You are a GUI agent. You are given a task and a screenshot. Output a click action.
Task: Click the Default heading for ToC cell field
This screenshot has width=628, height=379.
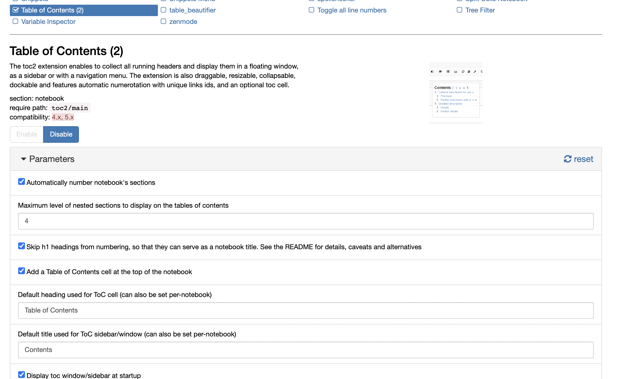306,310
